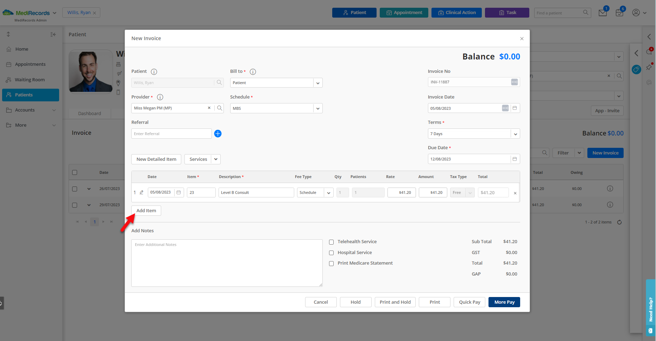Add a referral with the blue plus icon

click(218, 134)
